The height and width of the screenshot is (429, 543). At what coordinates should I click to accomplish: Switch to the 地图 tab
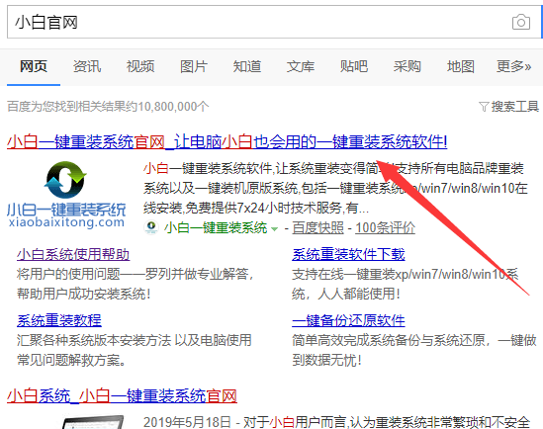pos(460,66)
